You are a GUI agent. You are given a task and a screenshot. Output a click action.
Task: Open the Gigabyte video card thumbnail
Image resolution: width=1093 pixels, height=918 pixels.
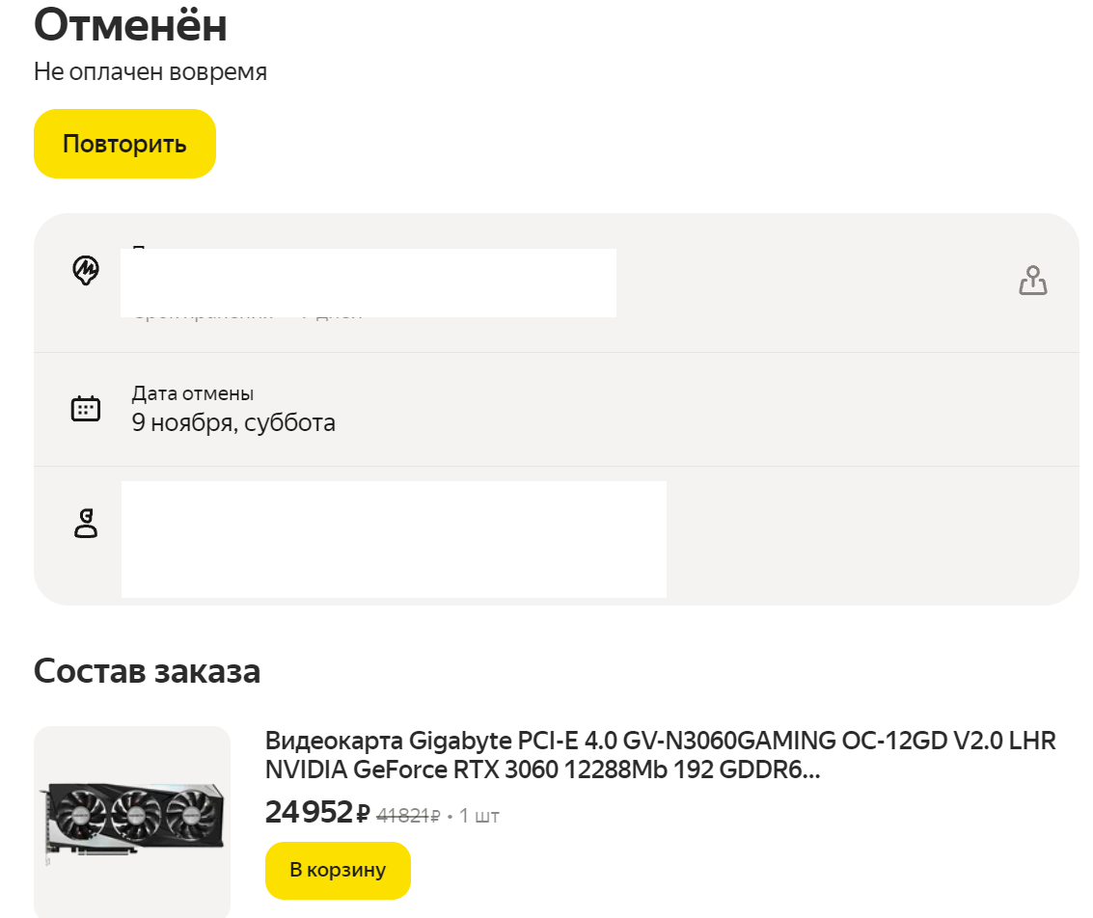click(132, 822)
